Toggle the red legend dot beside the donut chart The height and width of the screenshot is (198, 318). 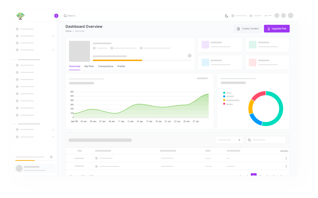tap(224, 104)
